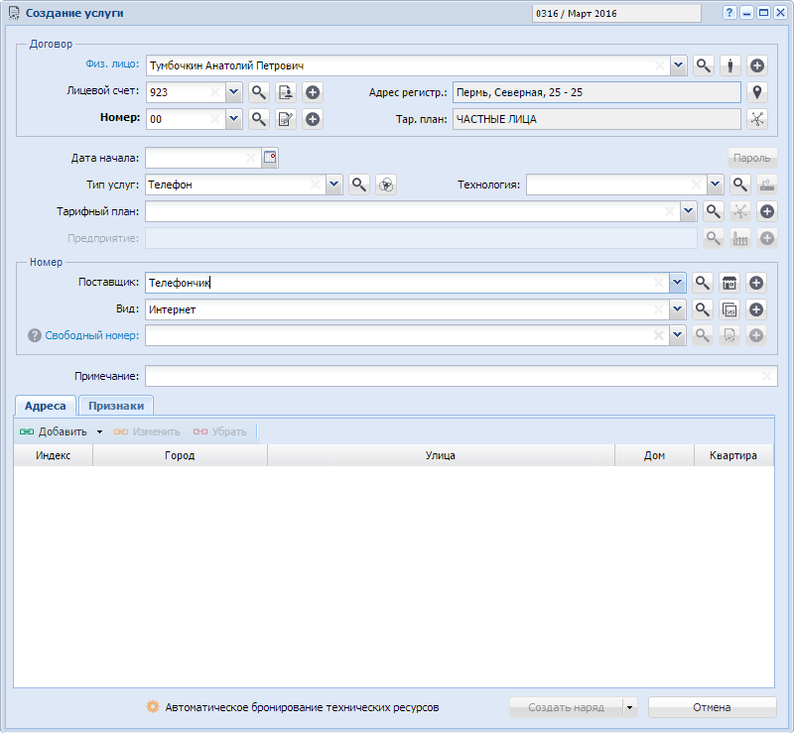Open Добавить dropdown arrow in Адреса toolbar

click(x=100, y=431)
